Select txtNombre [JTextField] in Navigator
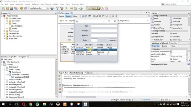Screen dimensions: 191x107 coord(17,82)
